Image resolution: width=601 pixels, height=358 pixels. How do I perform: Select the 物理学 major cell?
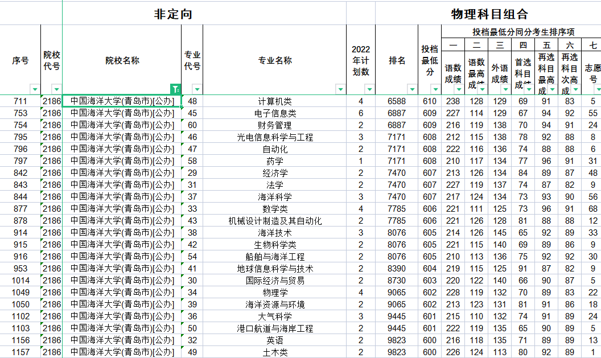[x=274, y=293]
